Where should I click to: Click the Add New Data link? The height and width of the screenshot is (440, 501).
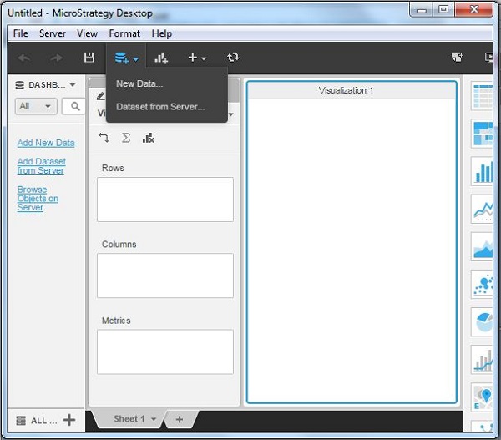coord(46,143)
